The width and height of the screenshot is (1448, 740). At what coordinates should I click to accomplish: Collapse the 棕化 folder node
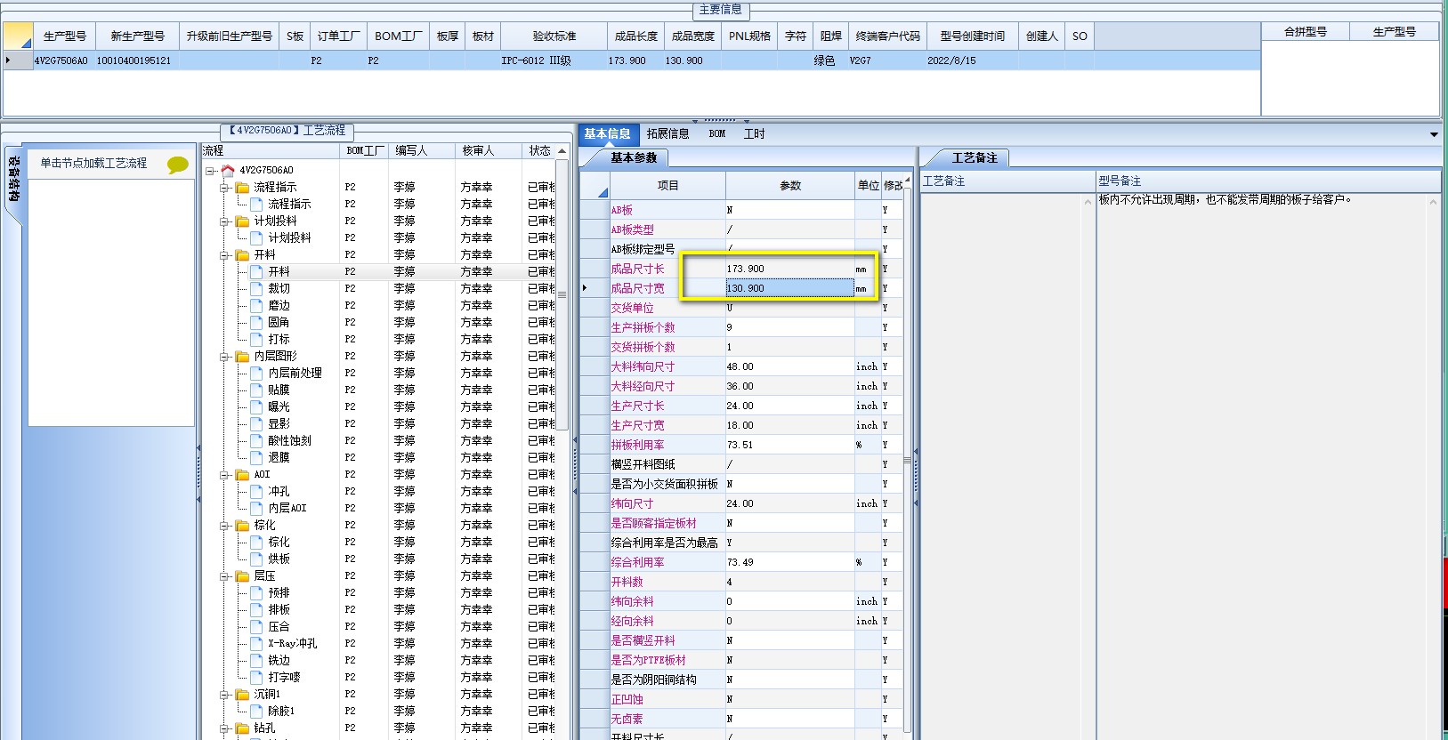pyautogui.click(x=224, y=526)
